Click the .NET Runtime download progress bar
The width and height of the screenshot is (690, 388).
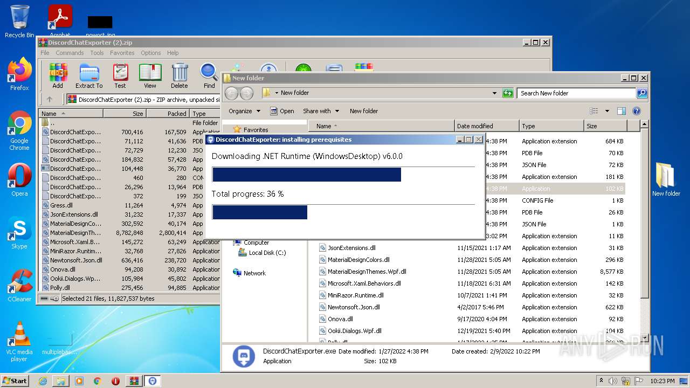click(x=343, y=175)
